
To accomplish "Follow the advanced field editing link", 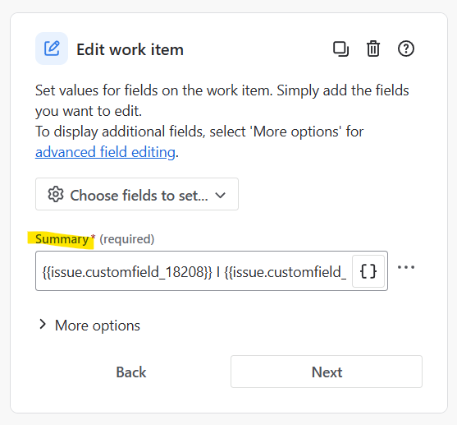I will click(x=105, y=152).
